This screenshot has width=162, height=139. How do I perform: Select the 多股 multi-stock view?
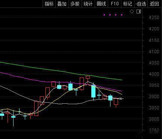(75, 4)
